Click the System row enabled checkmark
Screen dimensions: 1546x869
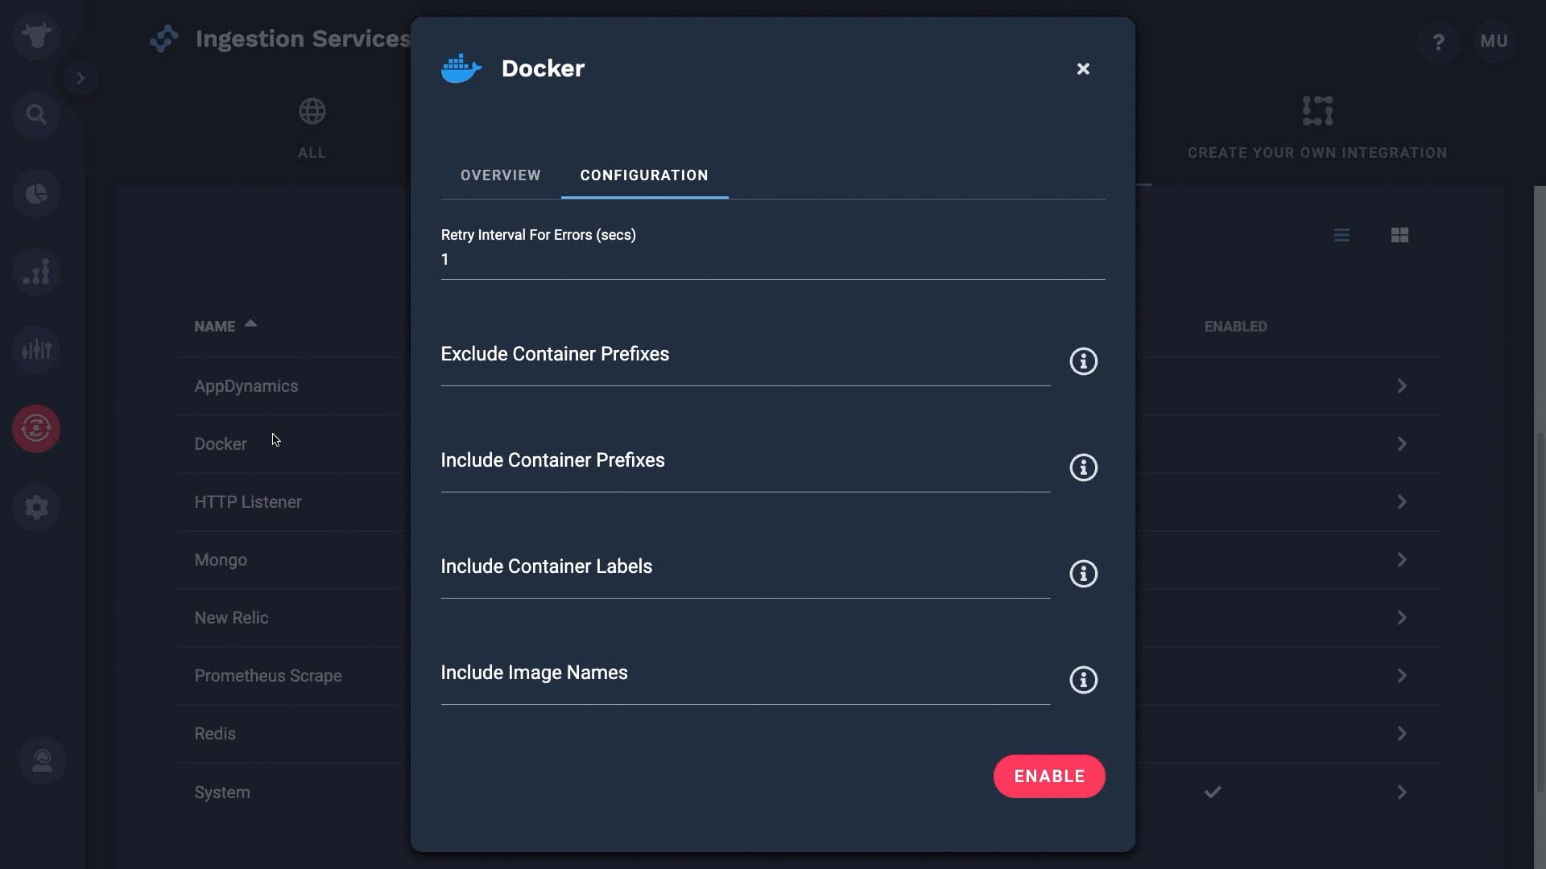(1213, 793)
